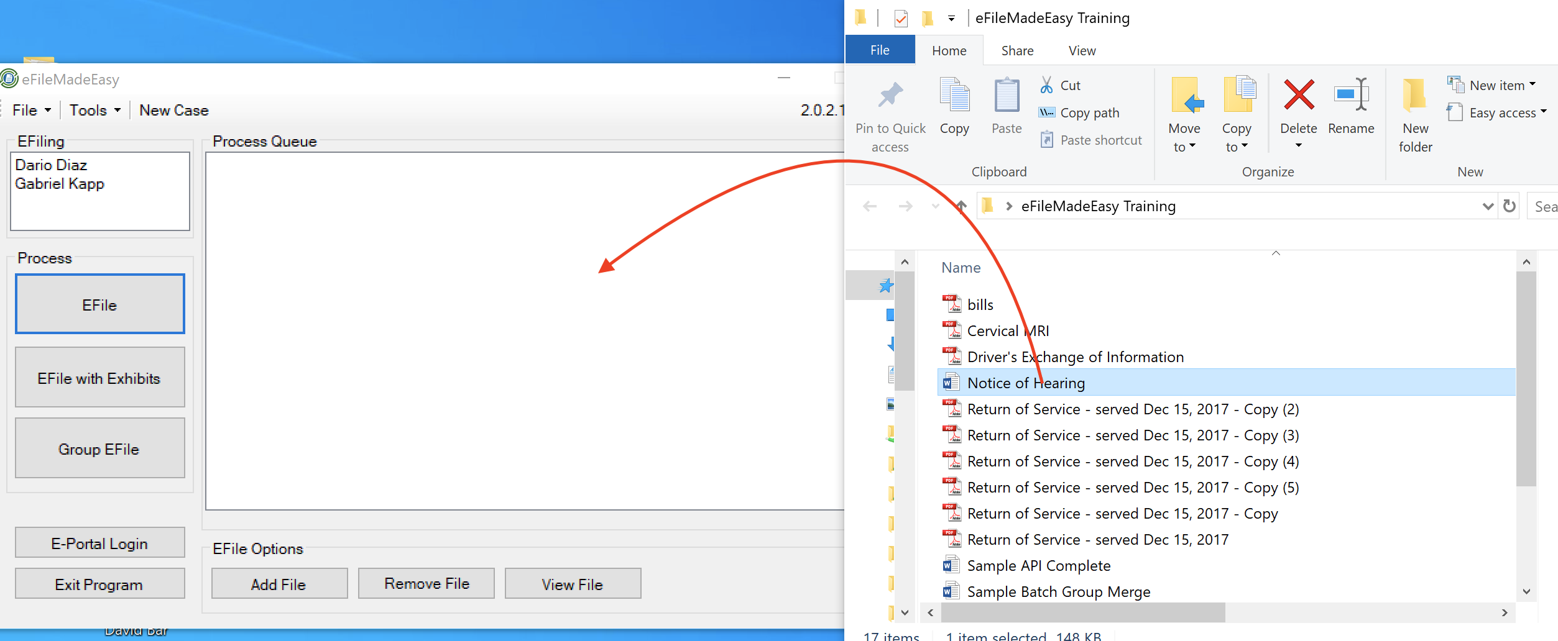Click the Word icon for Notice of Hearing

point(951,383)
